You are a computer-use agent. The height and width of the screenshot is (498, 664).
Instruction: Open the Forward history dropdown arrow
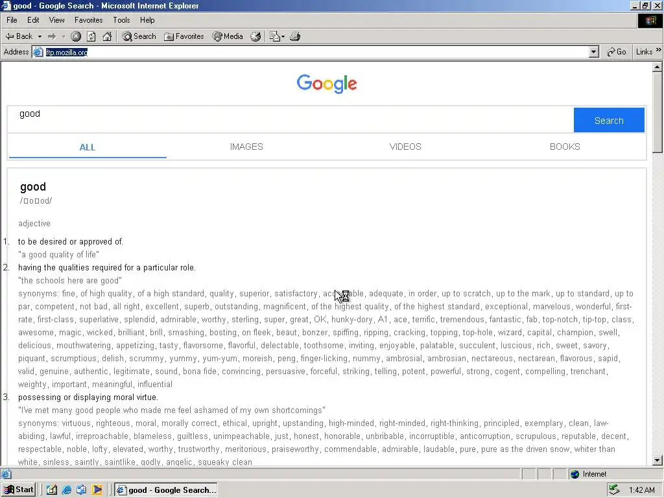(64, 36)
